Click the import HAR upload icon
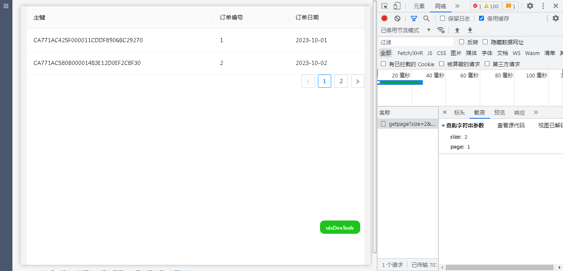The image size is (563, 271). (x=457, y=30)
